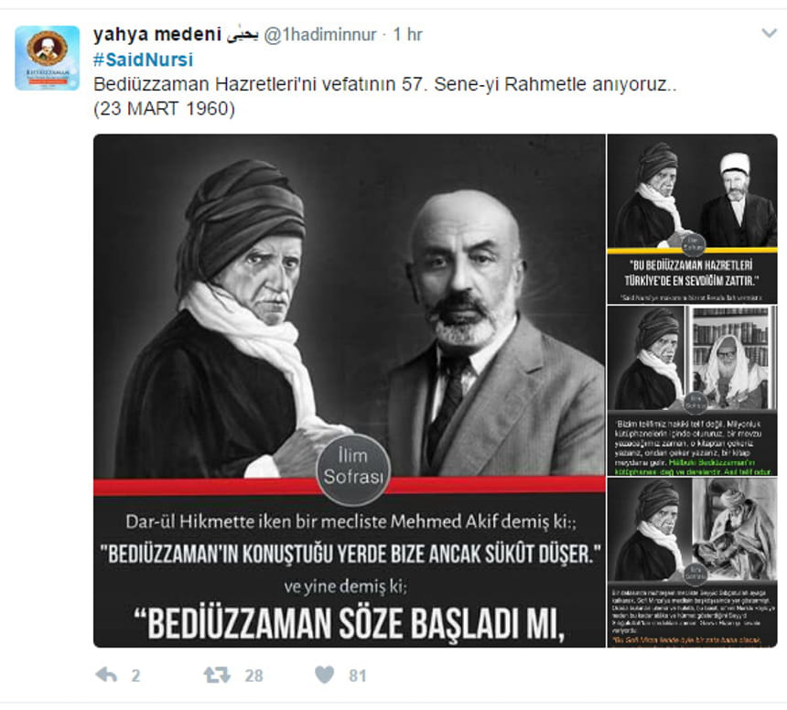
Task: Open the #SaidNursi hashtag
Action: pyautogui.click(x=143, y=59)
